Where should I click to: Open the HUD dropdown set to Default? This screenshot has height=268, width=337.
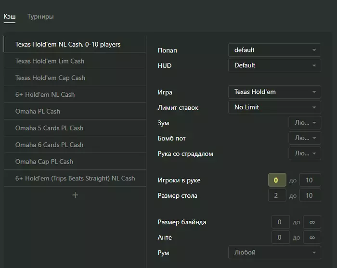[x=274, y=65]
